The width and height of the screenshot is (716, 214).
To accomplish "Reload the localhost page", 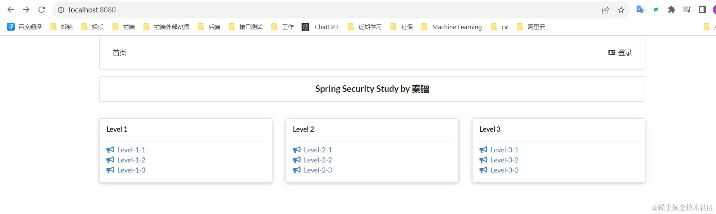I will click(x=42, y=10).
